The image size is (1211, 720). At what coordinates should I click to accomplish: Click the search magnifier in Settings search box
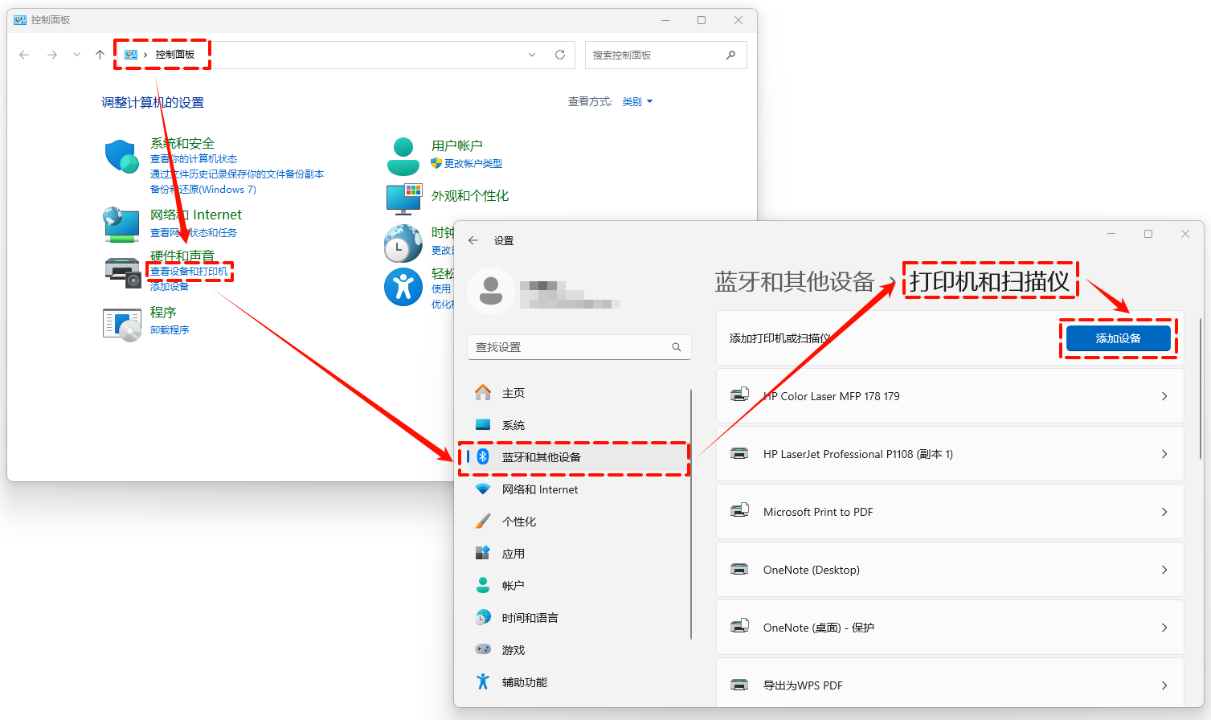(x=677, y=347)
